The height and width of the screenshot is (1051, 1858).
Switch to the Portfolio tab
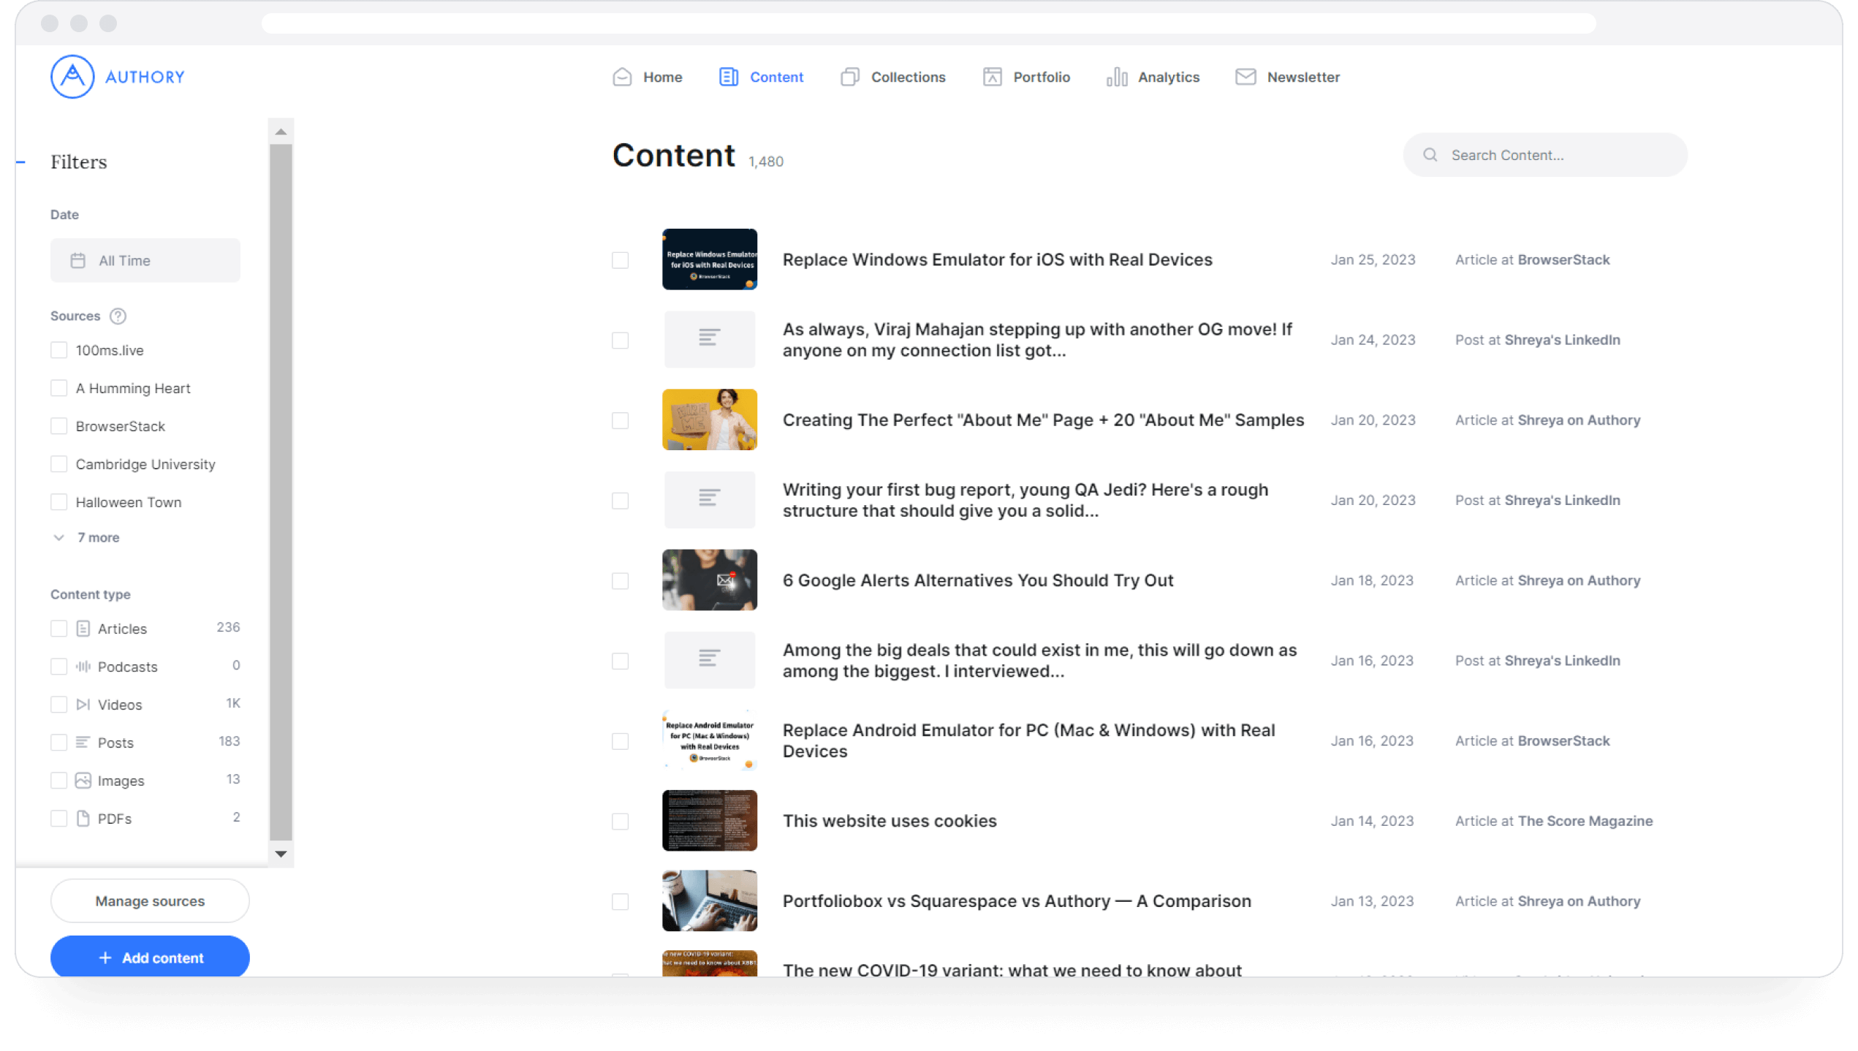pyautogui.click(x=1026, y=77)
